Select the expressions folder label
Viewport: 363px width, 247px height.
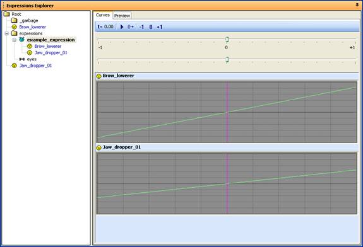coord(31,33)
